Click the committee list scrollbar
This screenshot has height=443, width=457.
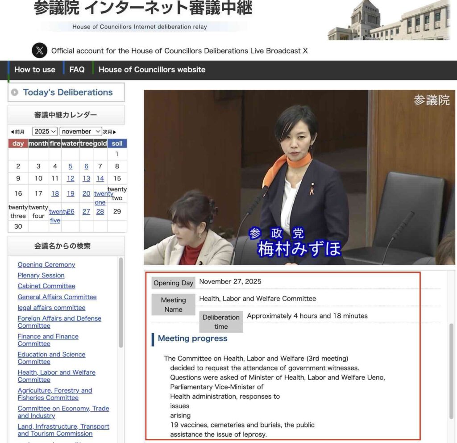click(x=120, y=304)
